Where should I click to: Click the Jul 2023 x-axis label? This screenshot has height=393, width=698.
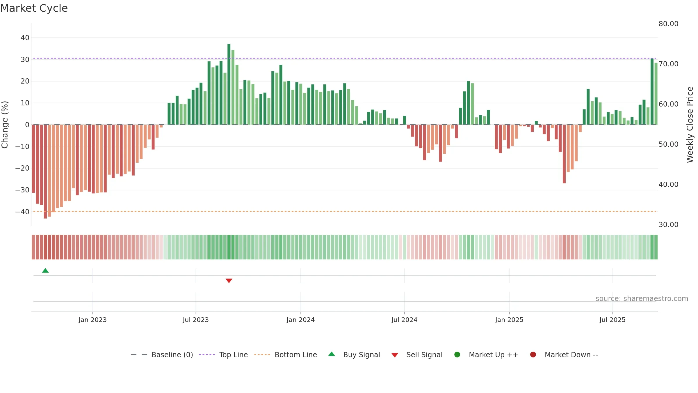tap(196, 320)
